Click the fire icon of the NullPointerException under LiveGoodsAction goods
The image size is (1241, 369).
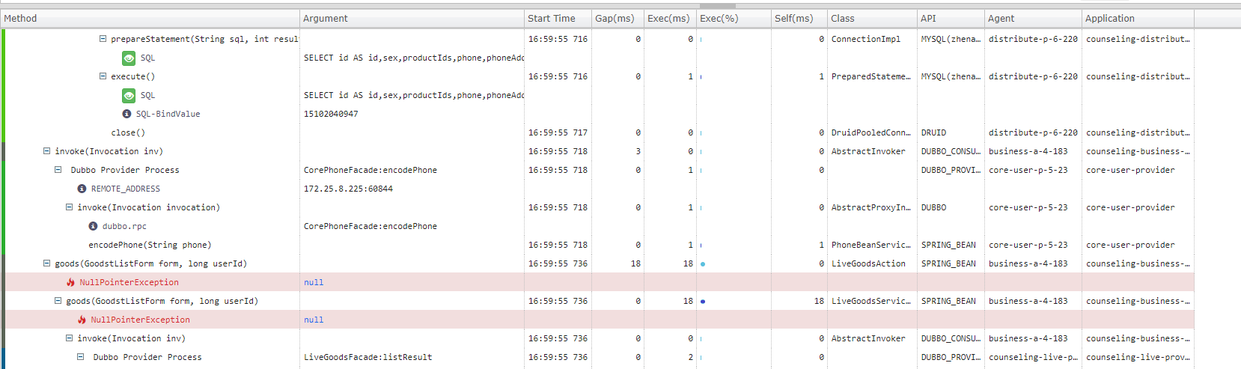pos(70,282)
